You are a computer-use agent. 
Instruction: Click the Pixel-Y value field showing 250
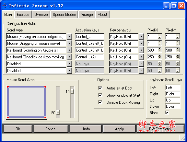[170, 57]
